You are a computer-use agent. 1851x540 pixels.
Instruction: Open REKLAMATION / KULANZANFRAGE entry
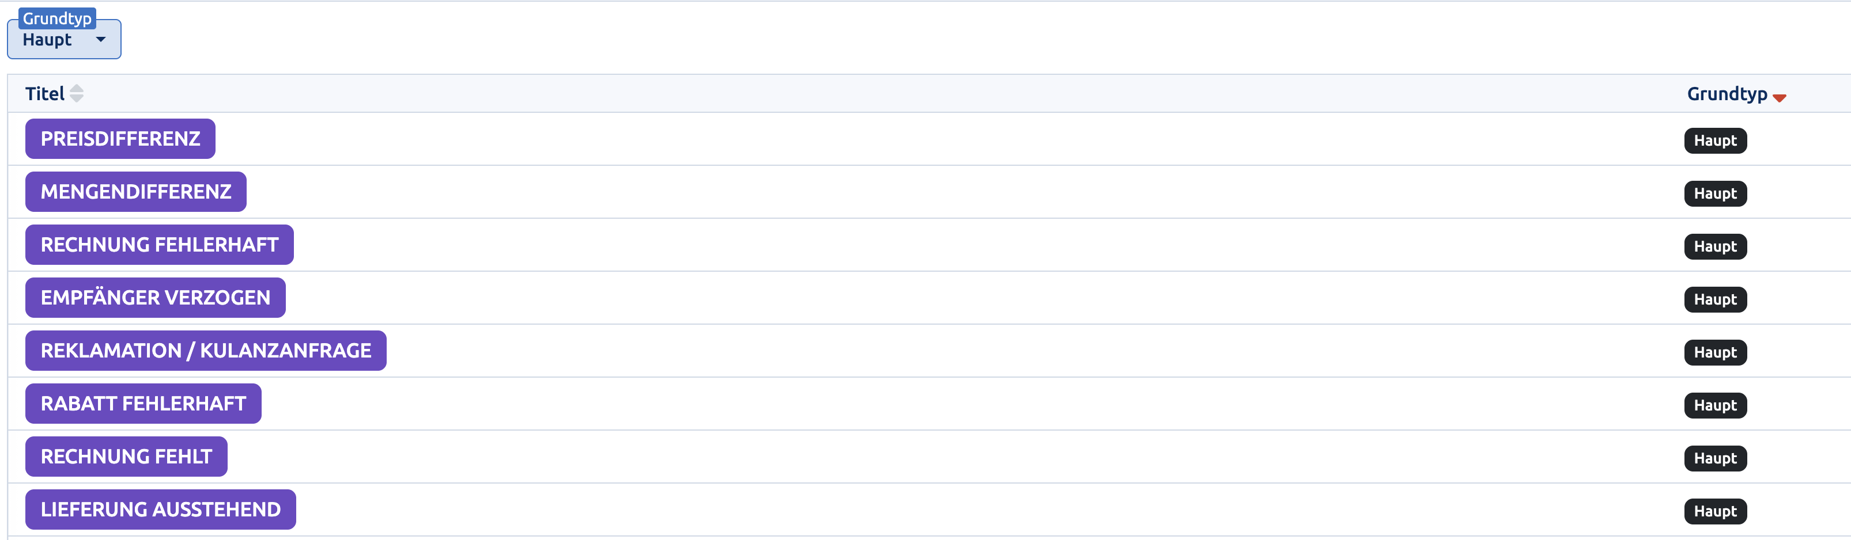click(x=206, y=351)
